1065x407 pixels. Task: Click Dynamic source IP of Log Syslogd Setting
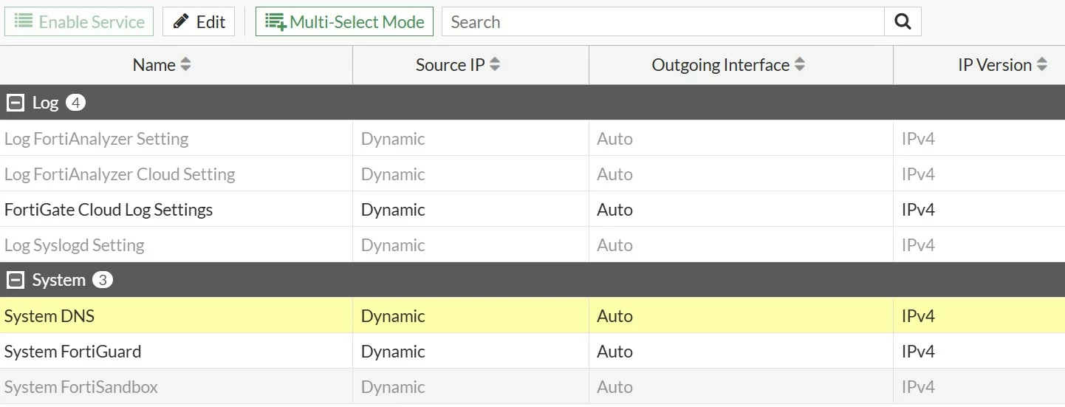393,245
